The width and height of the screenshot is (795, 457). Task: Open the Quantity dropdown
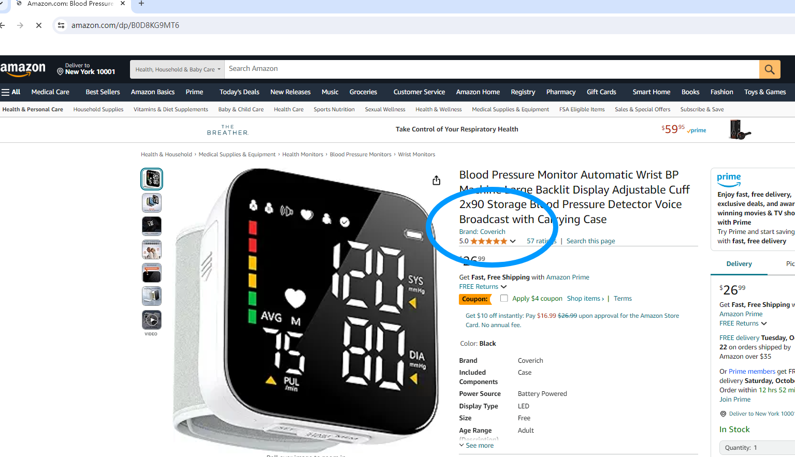coord(757,448)
